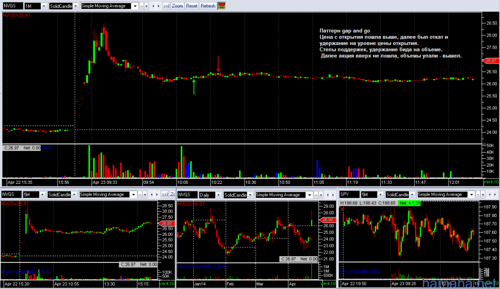
Task: Click the scroll-right arrow in the main chart toolbar
Action: (158, 6)
